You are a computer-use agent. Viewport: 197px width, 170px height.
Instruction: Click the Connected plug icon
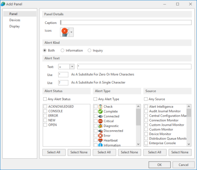pos(100,116)
